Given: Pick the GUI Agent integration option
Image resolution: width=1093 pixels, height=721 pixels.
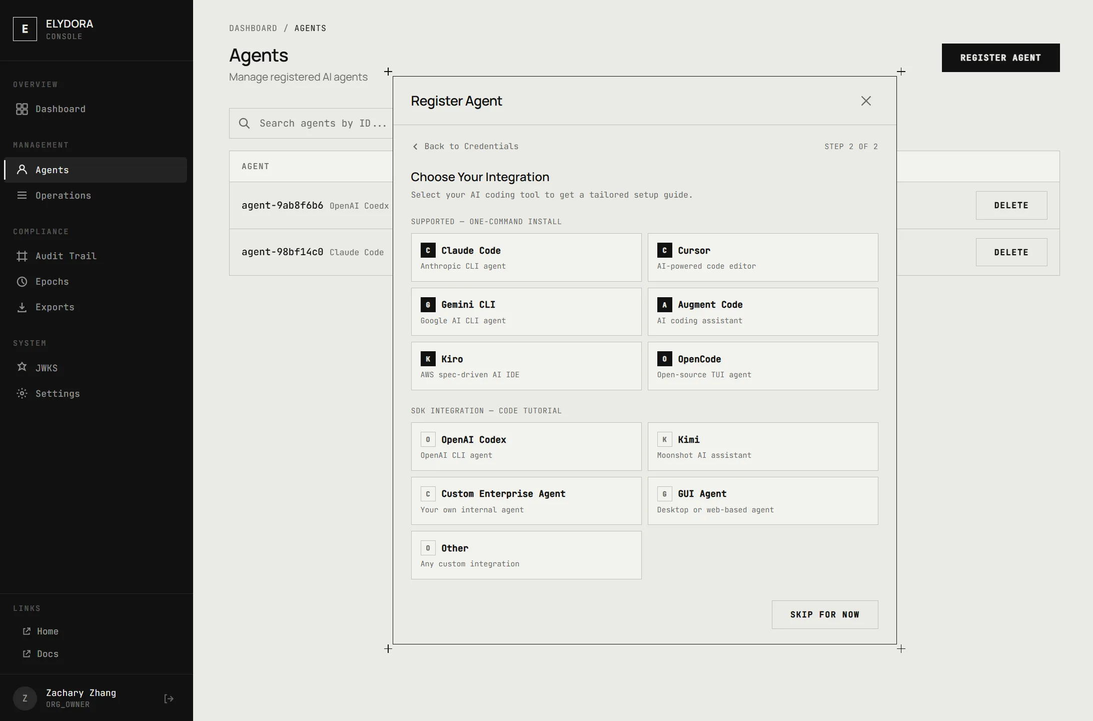Looking at the screenshot, I should (762, 500).
